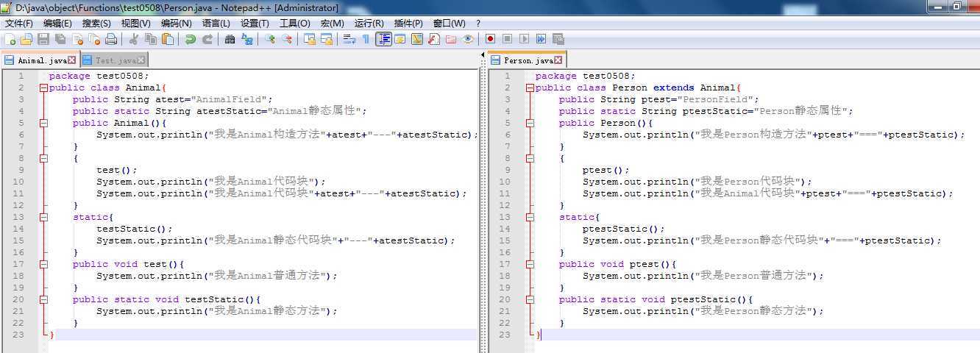Paste from clipboard via toolbar icon
The height and width of the screenshot is (353, 980).
167,39
